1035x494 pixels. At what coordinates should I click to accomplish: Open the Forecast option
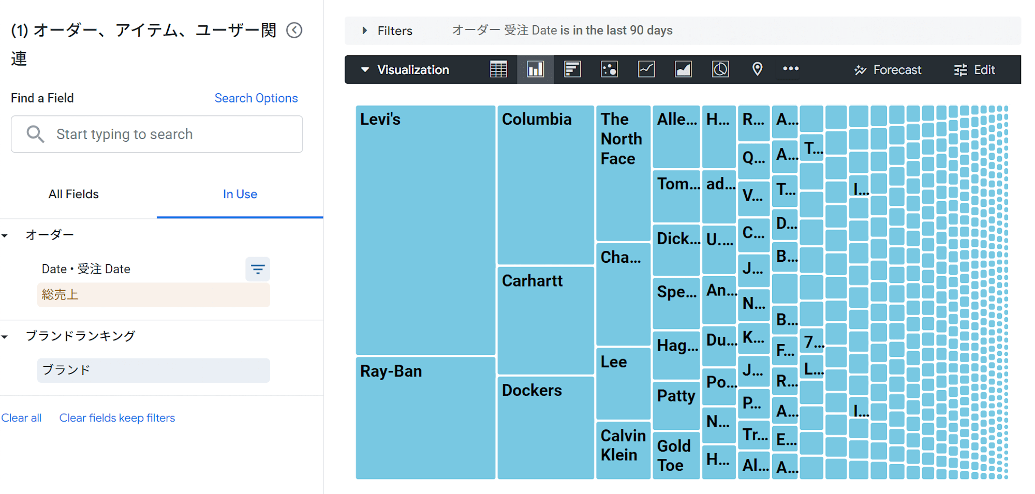pos(888,70)
